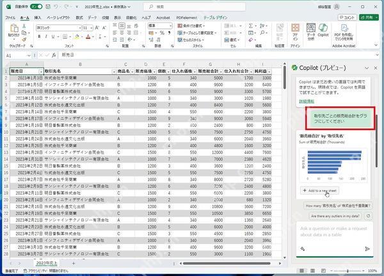This screenshot has height=276, width=384.
Task: Toggle Page Layout view in status bar
Action: click(x=313, y=271)
